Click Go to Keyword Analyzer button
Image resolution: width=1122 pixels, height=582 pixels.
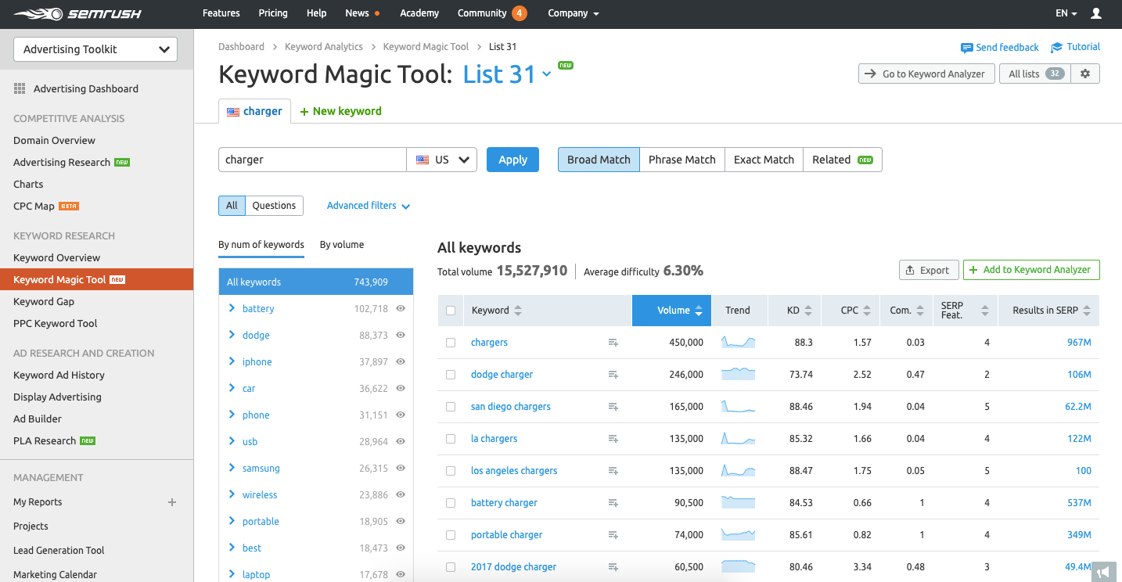(x=926, y=74)
